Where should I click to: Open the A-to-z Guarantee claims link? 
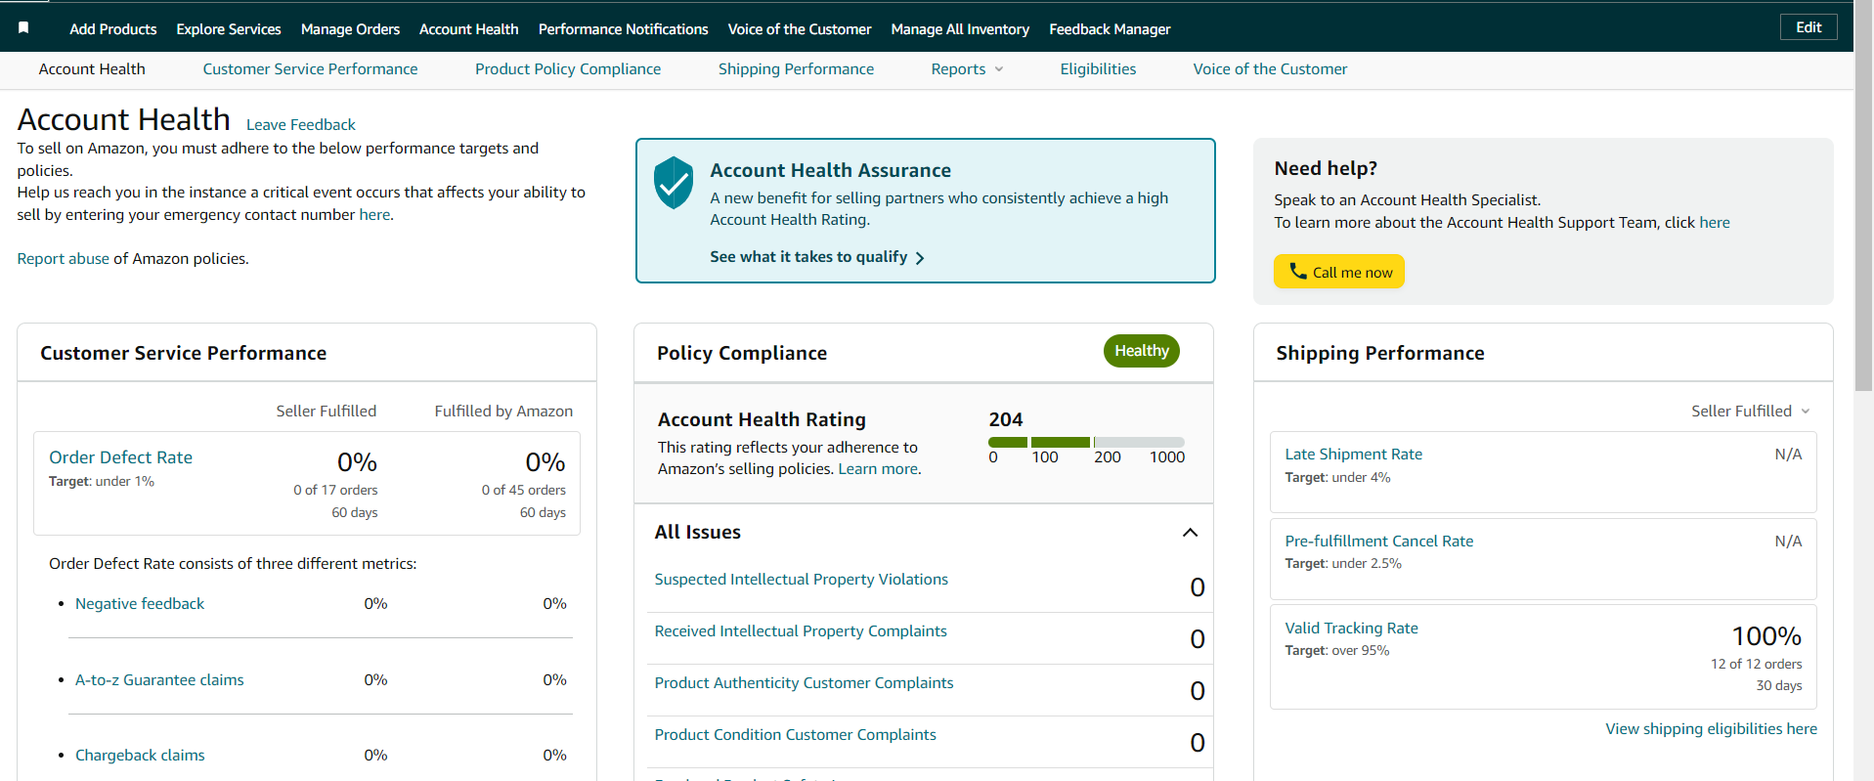159,680
